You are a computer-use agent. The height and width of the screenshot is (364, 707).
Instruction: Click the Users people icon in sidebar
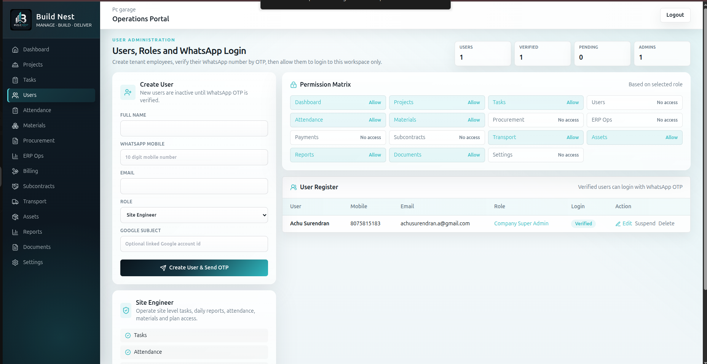15,95
